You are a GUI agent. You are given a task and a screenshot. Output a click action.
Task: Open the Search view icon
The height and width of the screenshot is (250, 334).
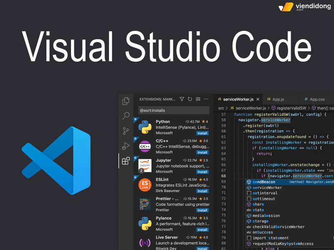126,115
